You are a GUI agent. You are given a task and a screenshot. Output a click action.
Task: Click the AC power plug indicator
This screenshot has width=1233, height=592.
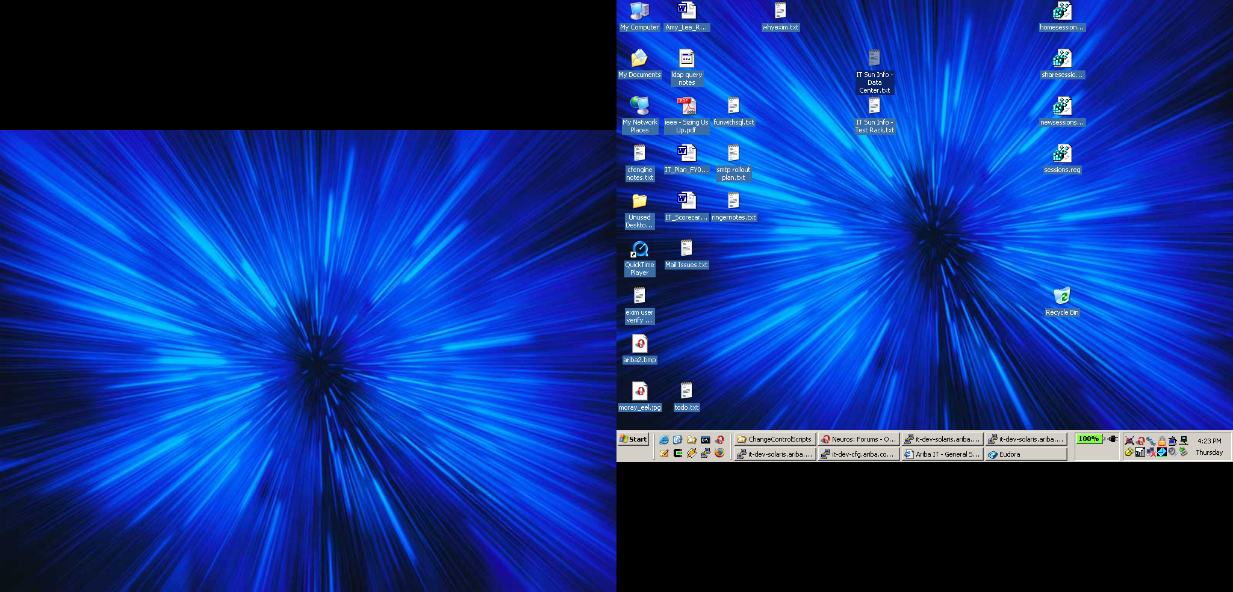[x=1113, y=439]
